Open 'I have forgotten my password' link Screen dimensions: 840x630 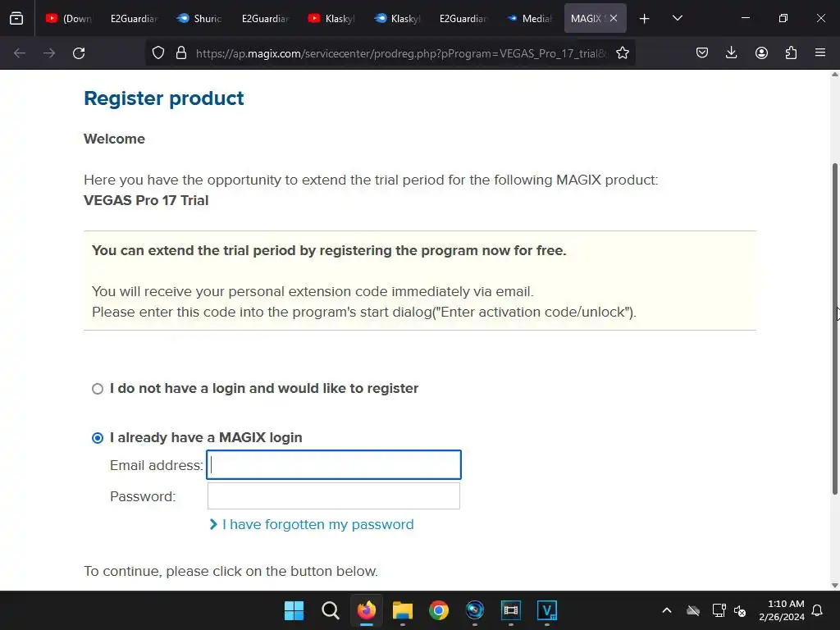[x=317, y=524]
